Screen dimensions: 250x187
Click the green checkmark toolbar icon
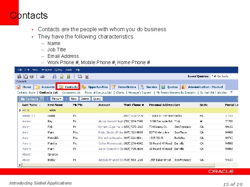coord(61,77)
